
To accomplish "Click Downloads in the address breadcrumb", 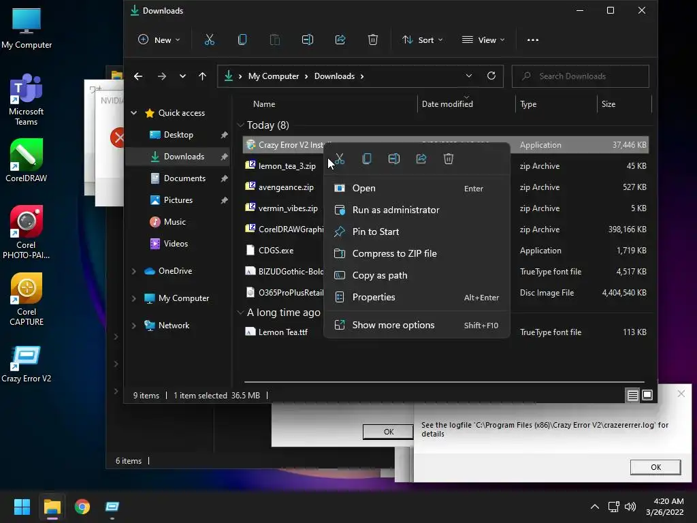I will pyautogui.click(x=334, y=76).
